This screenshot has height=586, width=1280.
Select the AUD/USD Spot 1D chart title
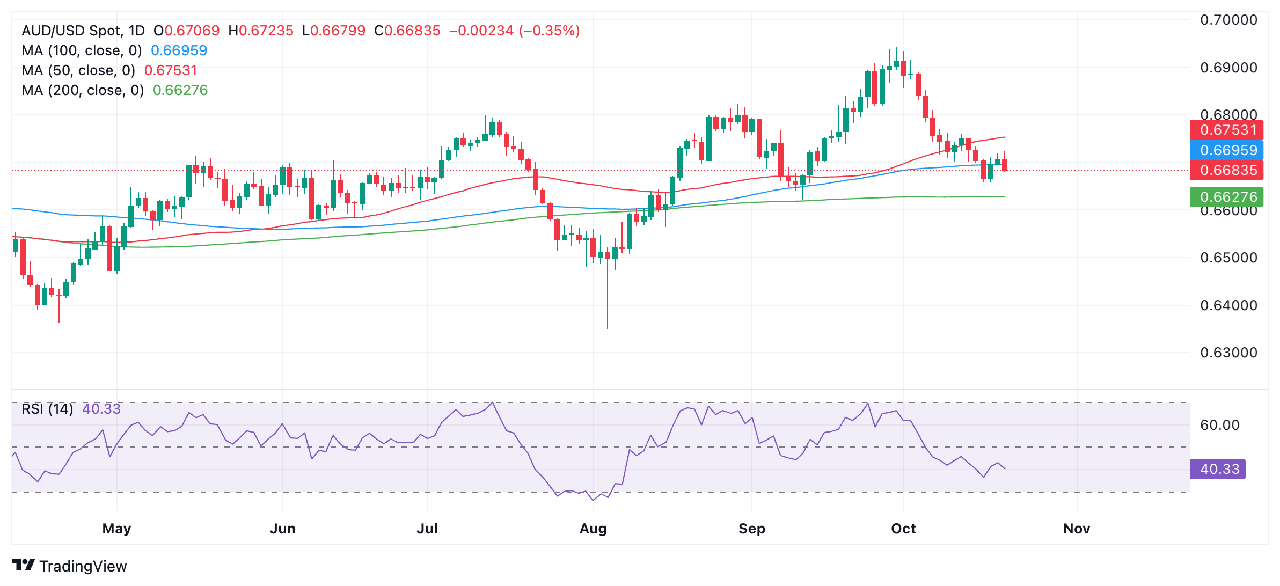83,31
